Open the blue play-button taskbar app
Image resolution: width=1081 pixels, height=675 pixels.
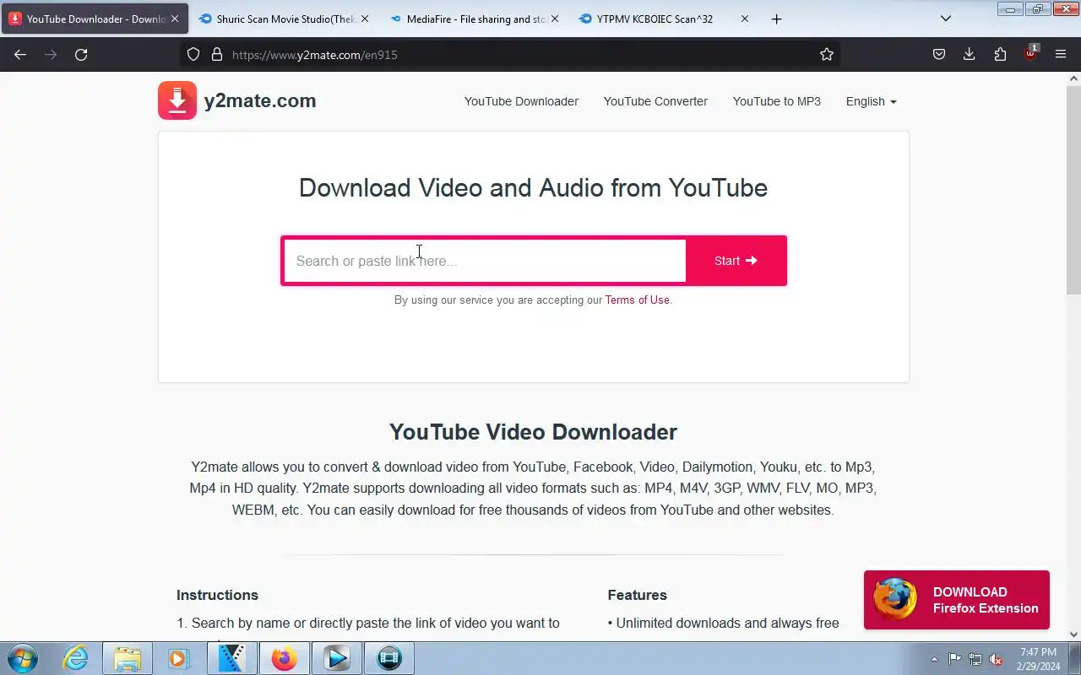click(x=336, y=658)
